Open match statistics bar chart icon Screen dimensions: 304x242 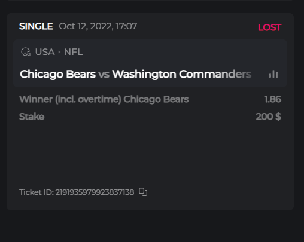(x=273, y=74)
